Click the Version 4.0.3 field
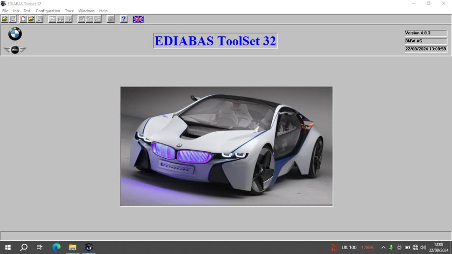 pyautogui.click(x=425, y=33)
